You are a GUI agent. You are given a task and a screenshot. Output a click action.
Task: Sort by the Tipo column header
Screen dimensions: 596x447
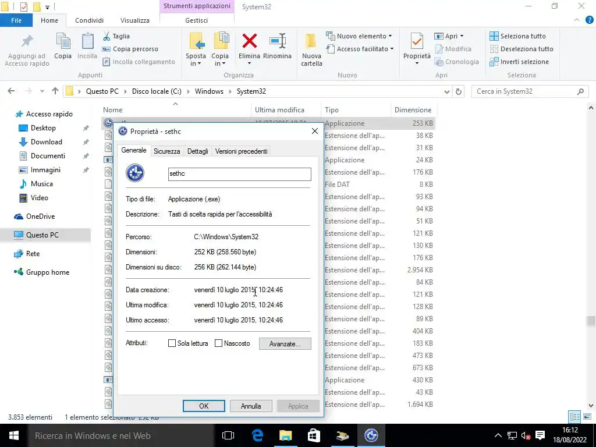(356, 110)
